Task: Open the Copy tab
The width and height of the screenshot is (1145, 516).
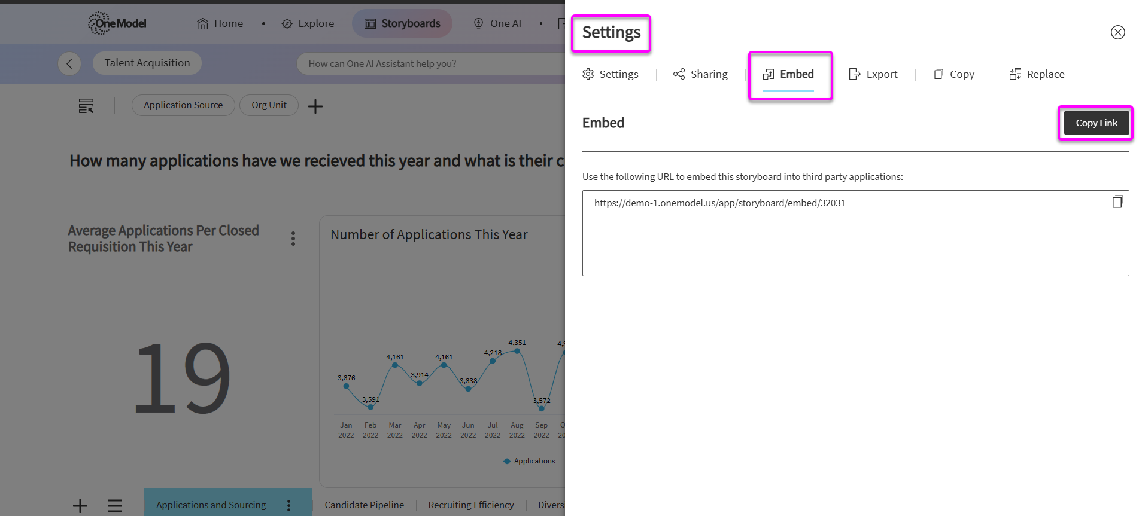Action: 954,74
